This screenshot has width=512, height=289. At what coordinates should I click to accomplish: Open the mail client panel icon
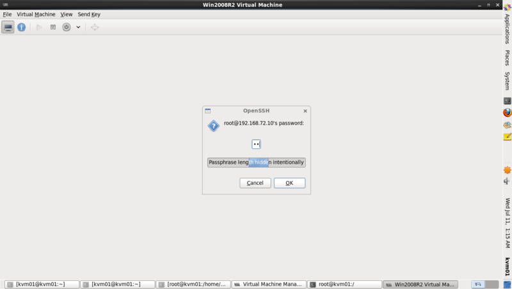point(507,125)
